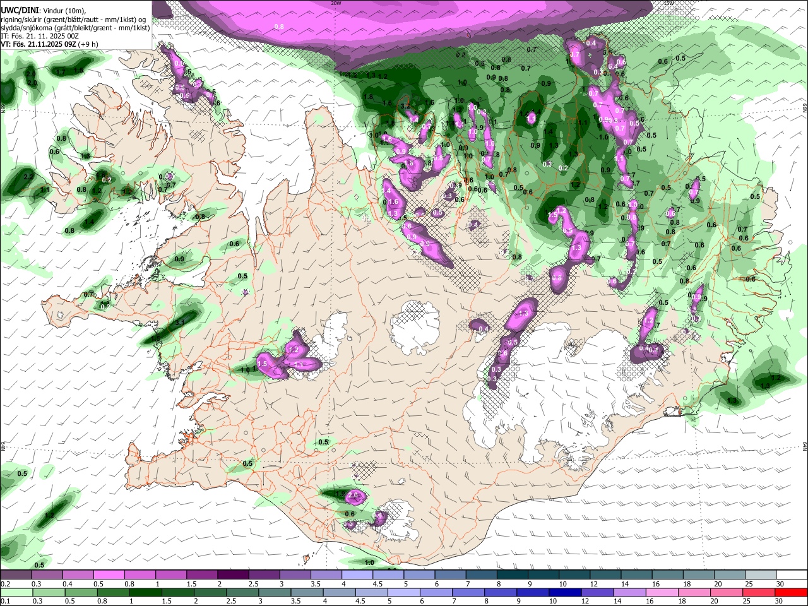Pick the pink 16–18 swatch in rain scale
This screenshot has width=808, height=606.
(x=661, y=592)
